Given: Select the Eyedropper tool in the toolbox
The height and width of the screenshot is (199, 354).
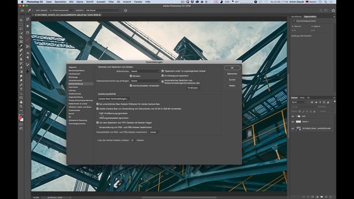Looking at the screenshot, I should pos(21,46).
